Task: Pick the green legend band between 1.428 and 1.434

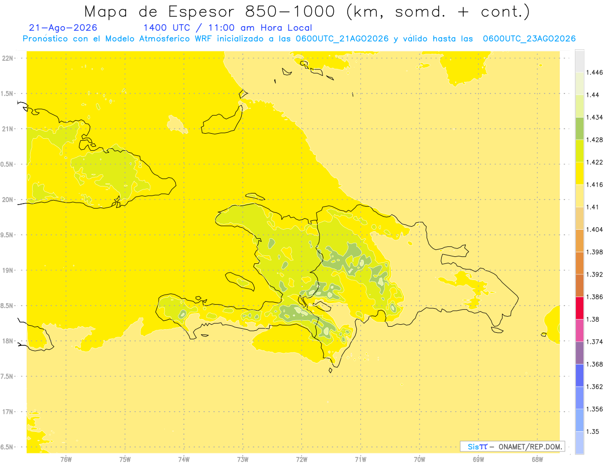Action: (x=579, y=128)
